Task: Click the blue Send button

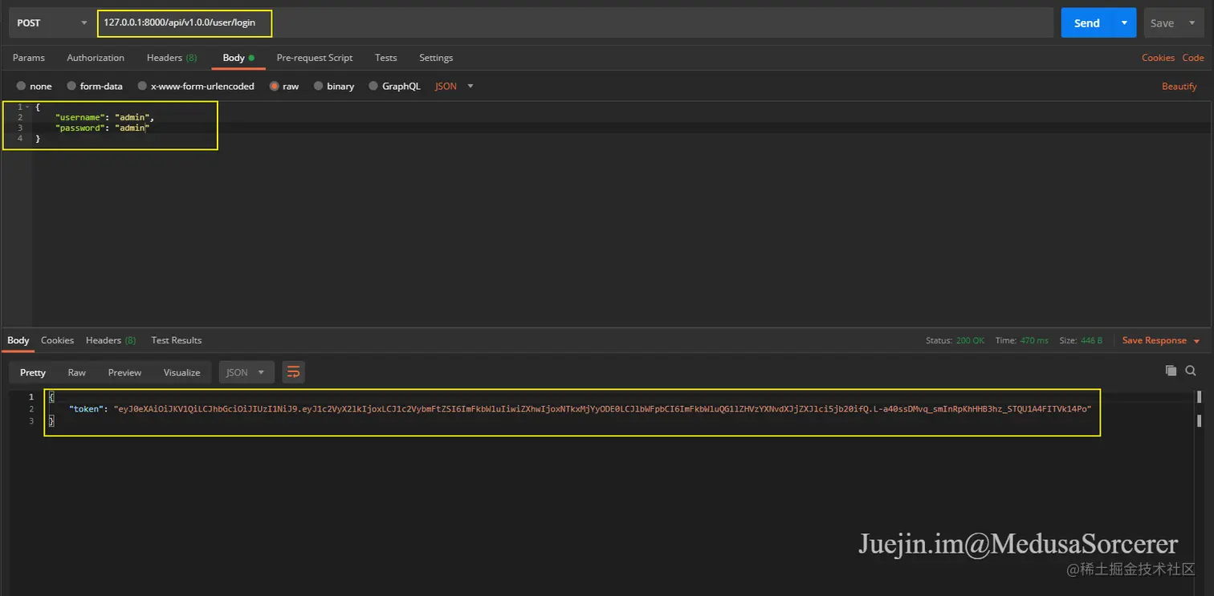Action: [1086, 23]
